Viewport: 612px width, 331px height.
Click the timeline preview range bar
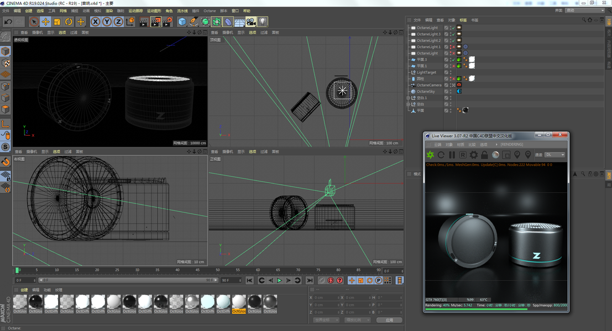(128, 280)
